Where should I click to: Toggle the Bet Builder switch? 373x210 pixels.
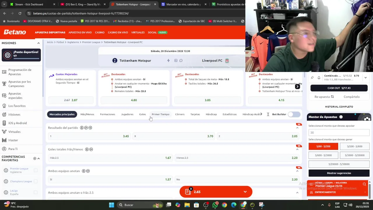click(x=294, y=114)
